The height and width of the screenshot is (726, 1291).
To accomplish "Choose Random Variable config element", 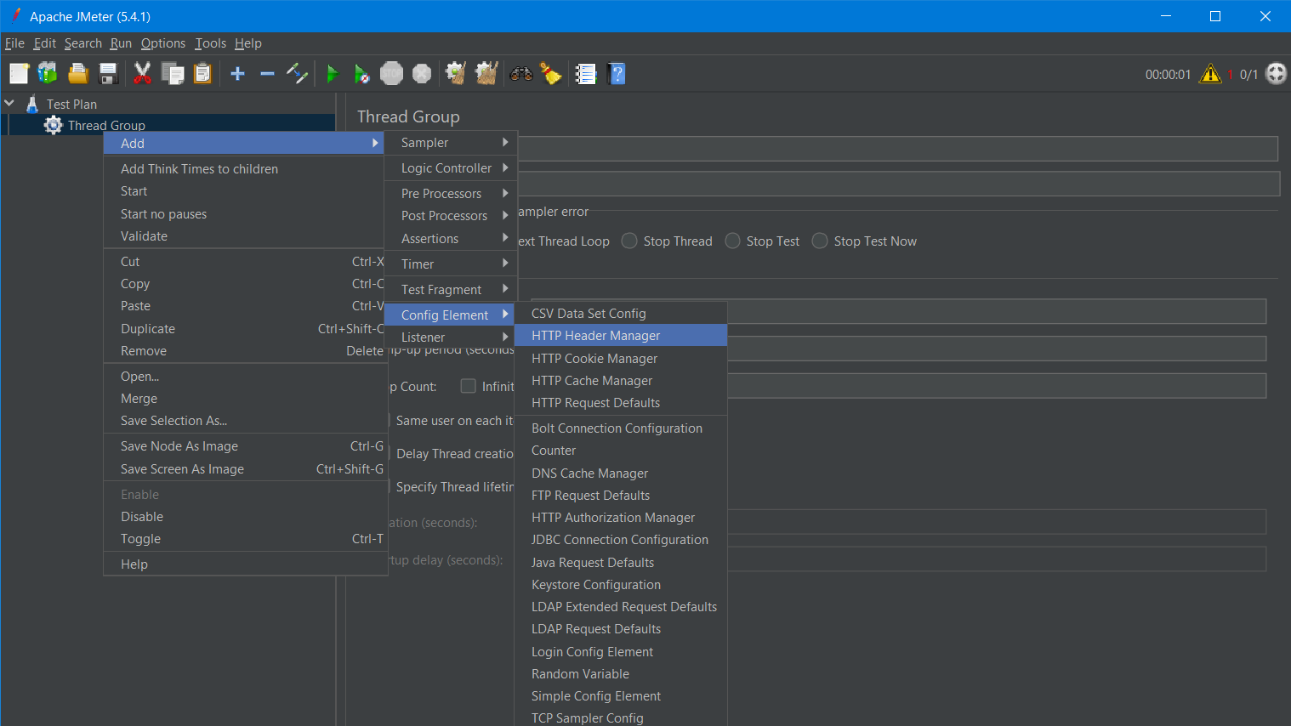I will tap(621, 674).
